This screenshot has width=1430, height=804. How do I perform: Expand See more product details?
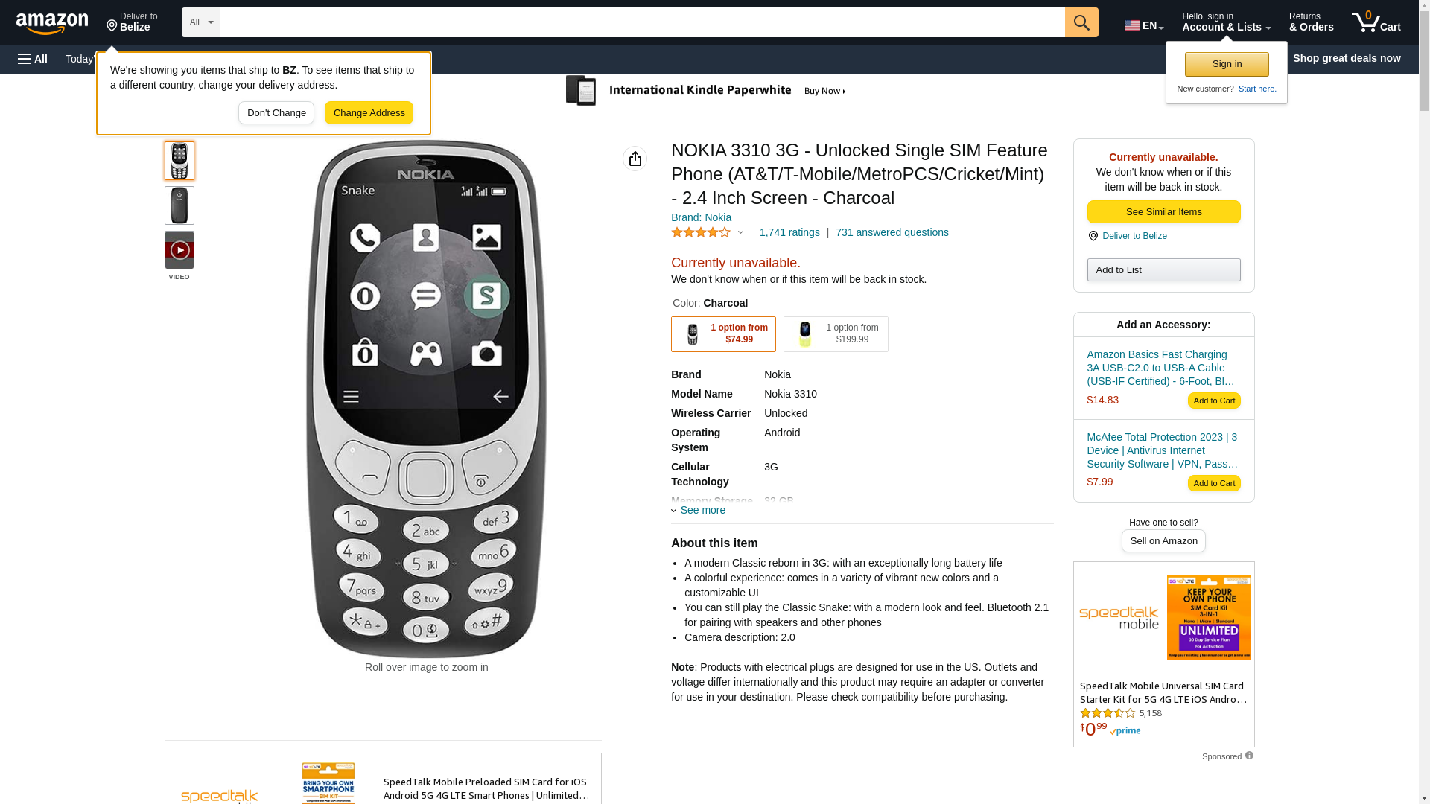tap(699, 511)
